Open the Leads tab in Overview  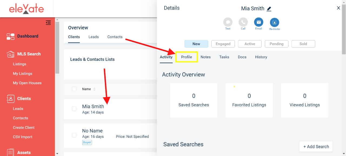(94, 37)
